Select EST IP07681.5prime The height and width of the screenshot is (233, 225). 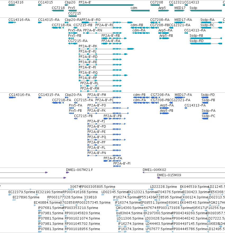pyautogui.click(x=50, y=208)
